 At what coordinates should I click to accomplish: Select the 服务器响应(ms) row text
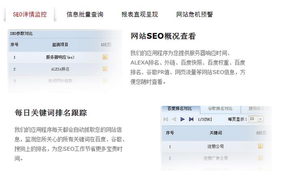[60, 57]
